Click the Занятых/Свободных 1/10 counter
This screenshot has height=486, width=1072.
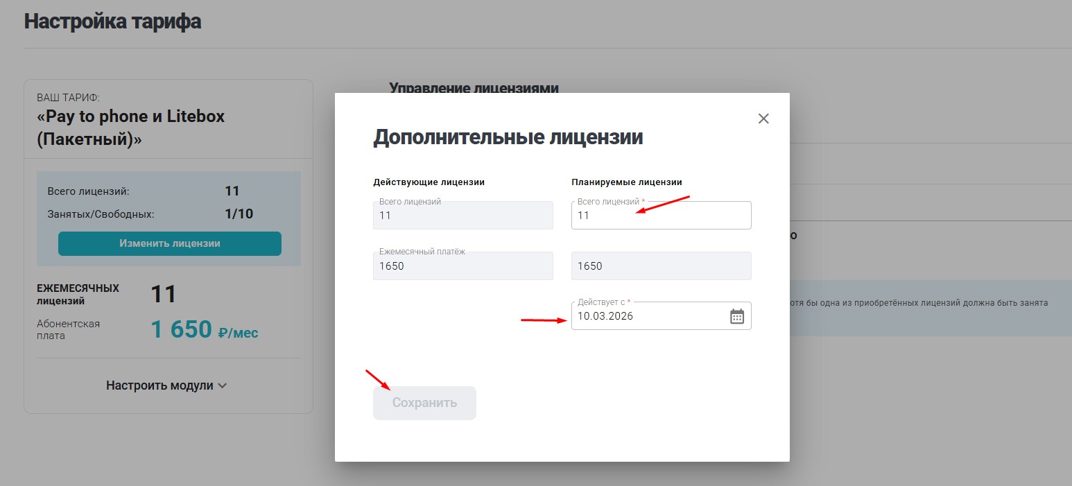click(168, 214)
